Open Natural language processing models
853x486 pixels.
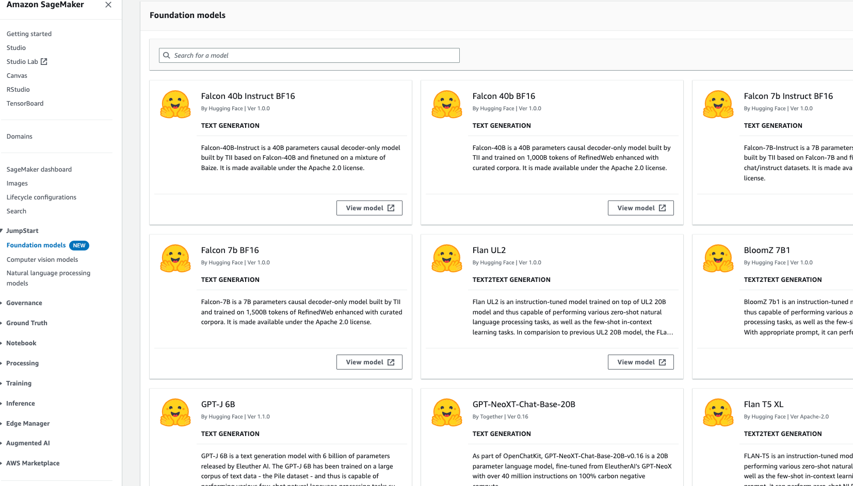pos(49,278)
